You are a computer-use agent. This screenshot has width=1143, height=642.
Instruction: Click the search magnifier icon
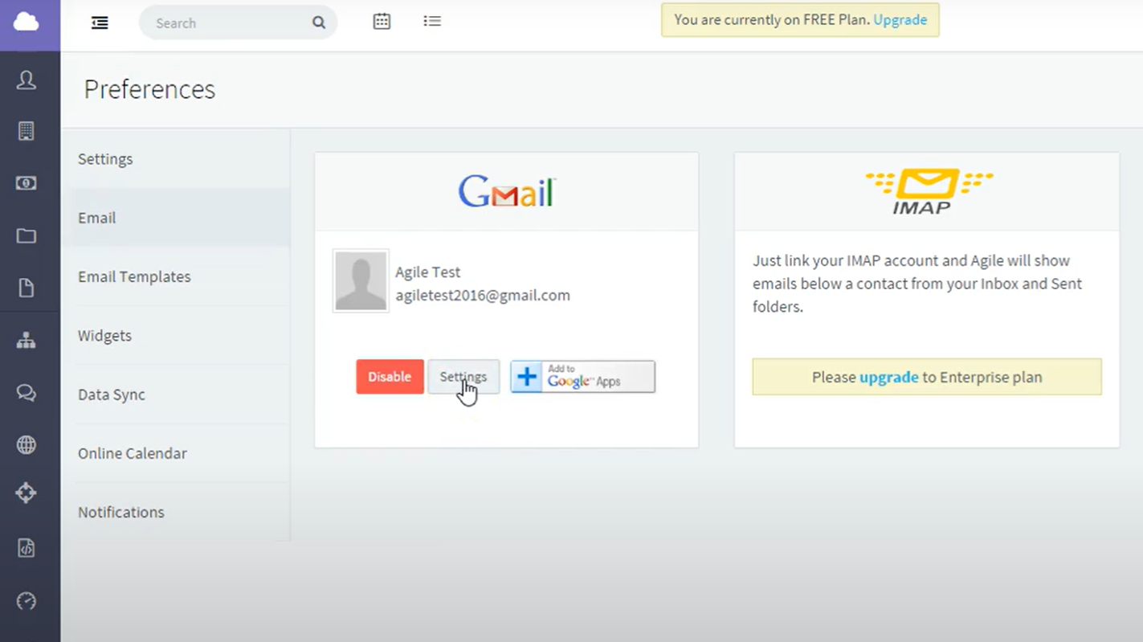point(319,22)
